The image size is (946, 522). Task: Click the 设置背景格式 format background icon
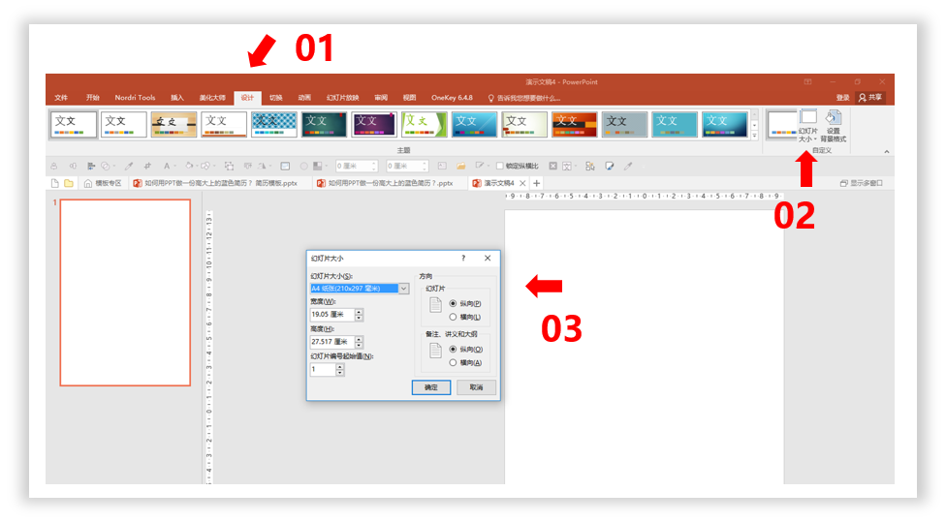point(834,127)
